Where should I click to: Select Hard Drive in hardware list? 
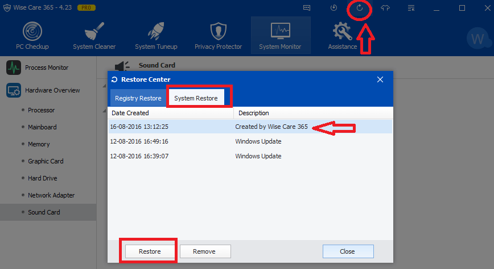43,178
